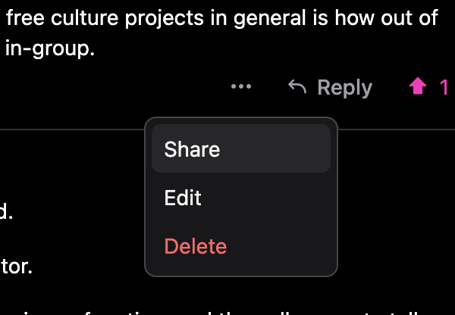Click the pink upvote count "1"
This screenshot has width=455, height=315.
[444, 88]
